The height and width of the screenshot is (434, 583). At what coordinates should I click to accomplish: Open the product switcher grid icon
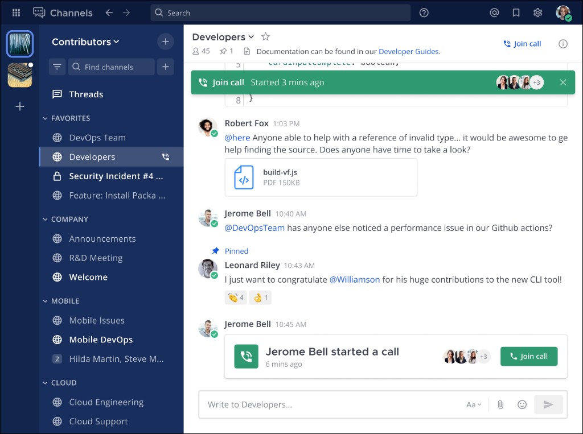pos(16,13)
